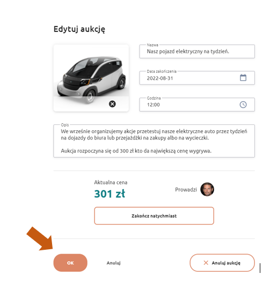263x281 pixels.
Task: Select the electric car thumbnail image
Action: 91,78
